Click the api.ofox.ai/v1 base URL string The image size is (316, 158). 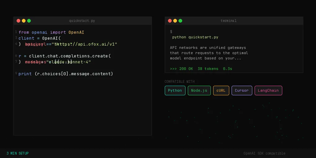(85, 44)
